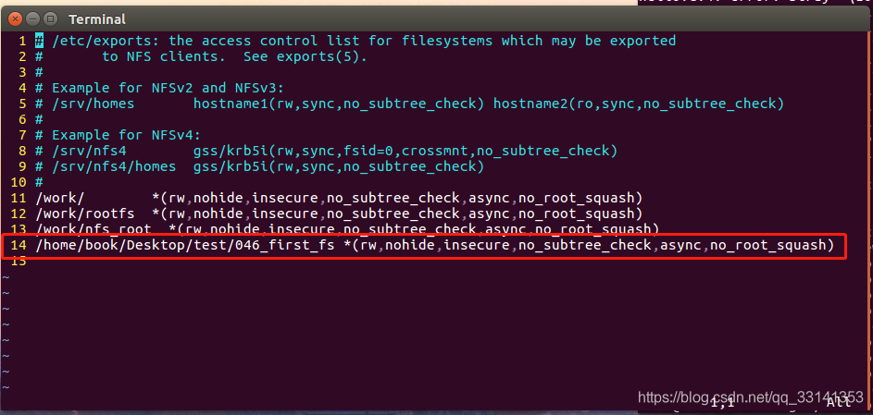Maximize the Terminal window

coord(50,18)
